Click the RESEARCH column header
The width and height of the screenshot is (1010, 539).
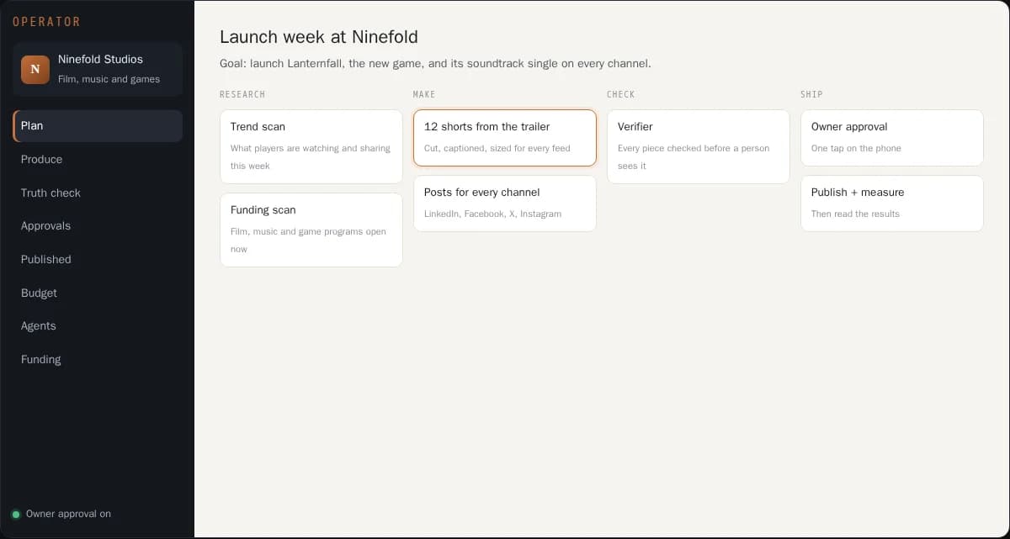242,94
